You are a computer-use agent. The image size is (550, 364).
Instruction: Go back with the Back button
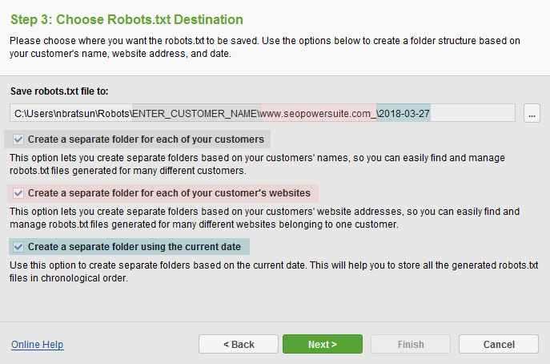click(239, 344)
